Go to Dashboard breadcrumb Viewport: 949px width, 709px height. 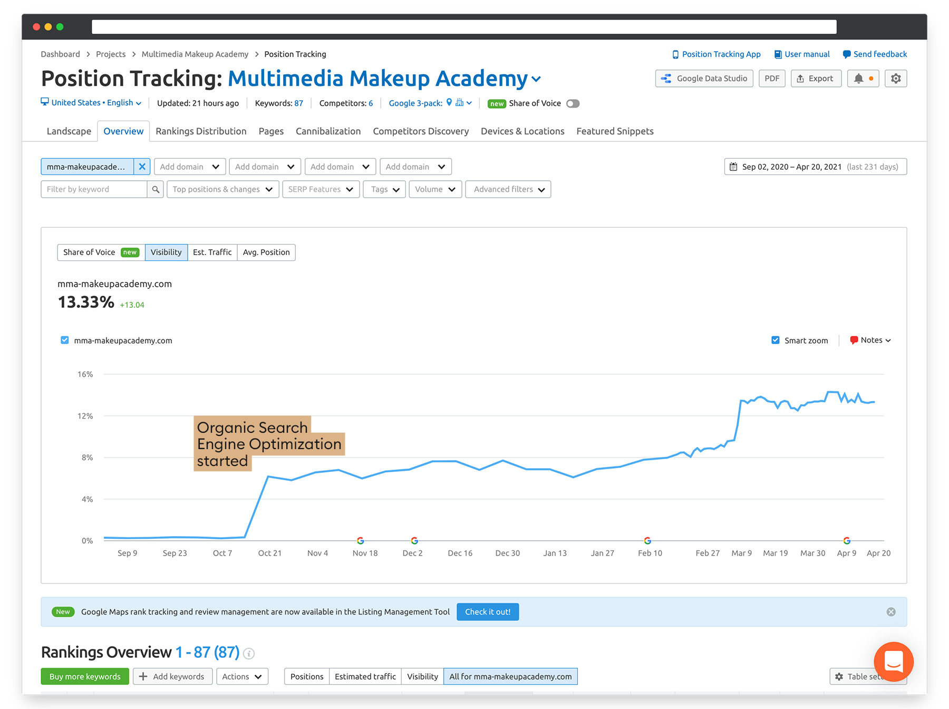[x=61, y=54]
